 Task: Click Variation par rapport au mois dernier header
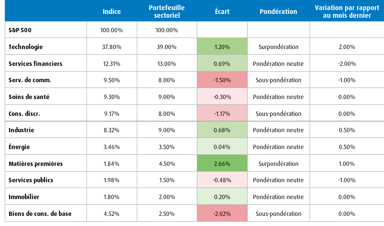347,12
